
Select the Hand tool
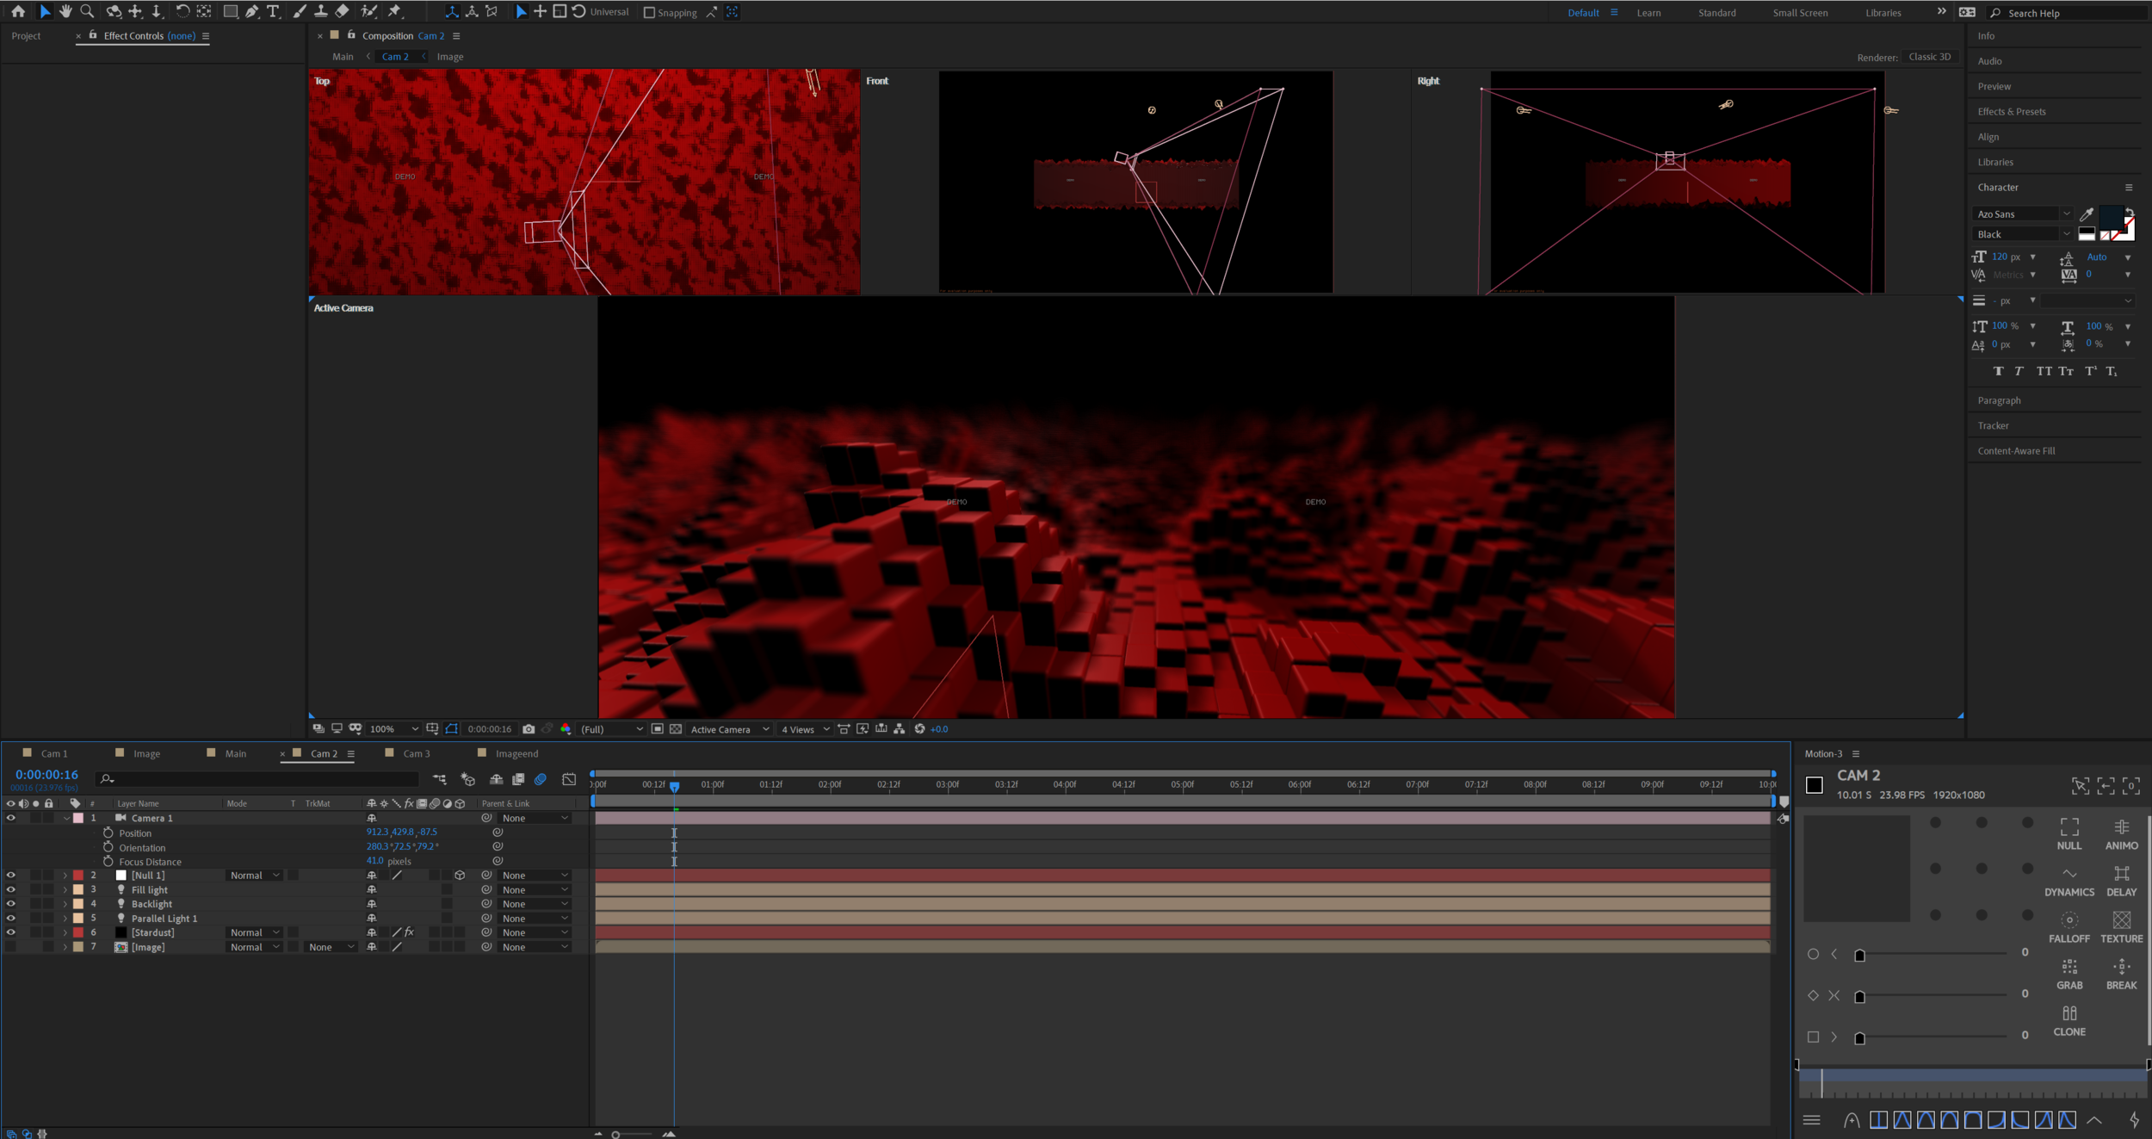pos(65,11)
